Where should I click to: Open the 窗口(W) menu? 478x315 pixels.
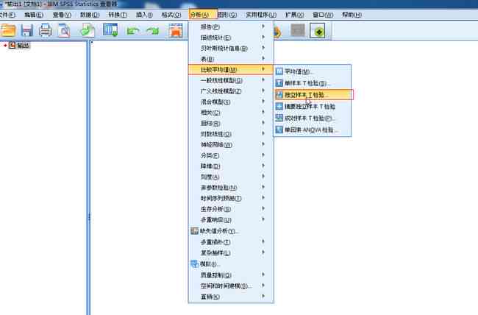323,15
